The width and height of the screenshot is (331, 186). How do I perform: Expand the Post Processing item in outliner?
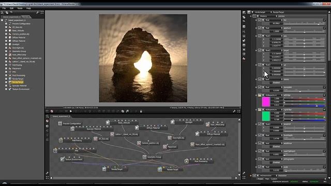pos(6,75)
